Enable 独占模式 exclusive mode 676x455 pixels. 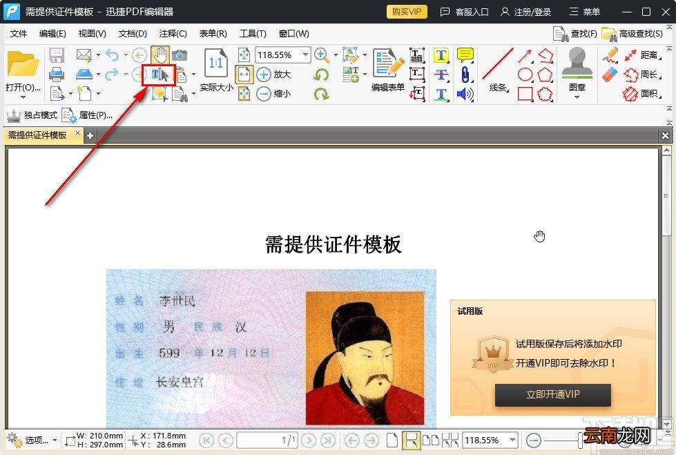point(32,115)
